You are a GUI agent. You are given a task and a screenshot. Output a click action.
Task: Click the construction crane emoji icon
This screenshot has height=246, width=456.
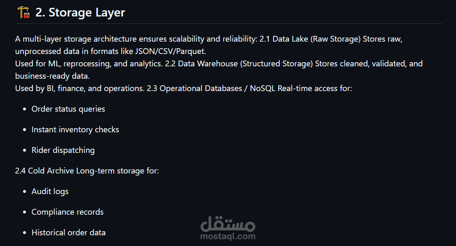[23, 12]
